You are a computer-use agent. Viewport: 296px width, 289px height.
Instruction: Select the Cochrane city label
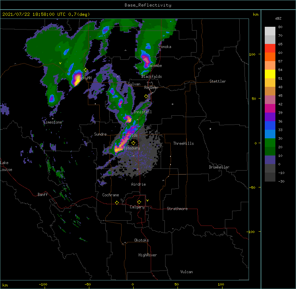tap(111, 195)
